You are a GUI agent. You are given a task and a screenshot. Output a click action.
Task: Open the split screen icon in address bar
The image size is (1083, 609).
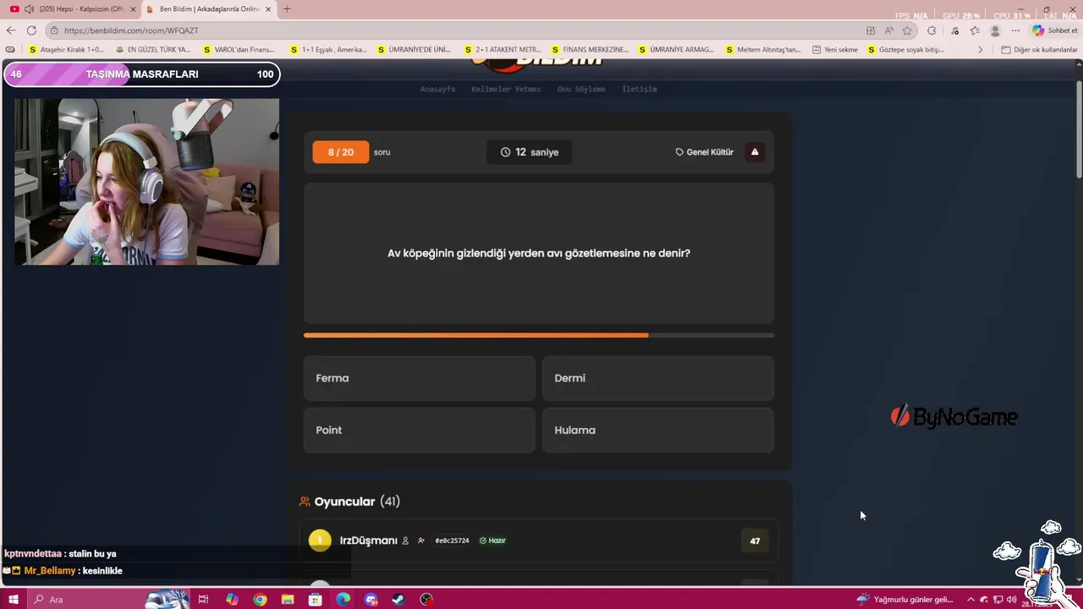pyautogui.click(x=871, y=30)
